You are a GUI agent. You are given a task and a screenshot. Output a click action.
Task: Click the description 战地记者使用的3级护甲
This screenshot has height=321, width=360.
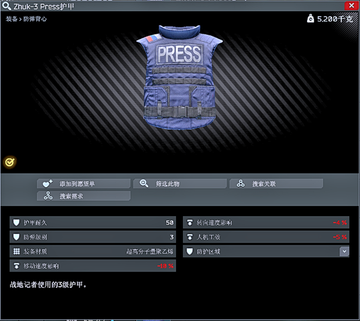coord(48,284)
